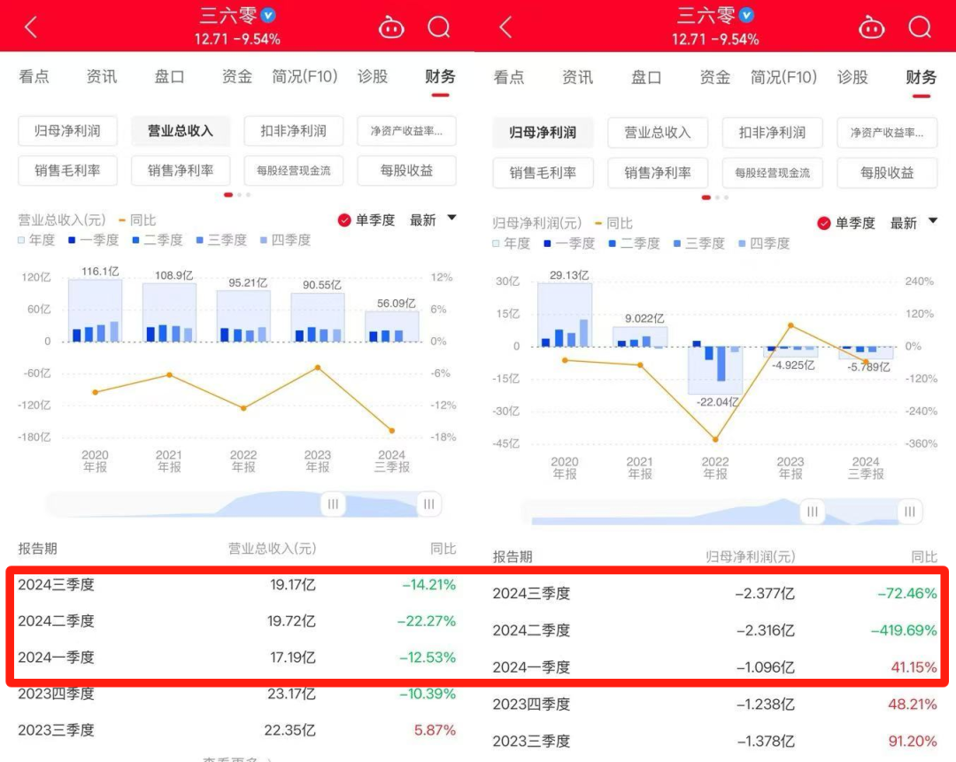Toggle 三季度 legend in revenue chart
Screen dimensions: 956x762
(x=221, y=240)
